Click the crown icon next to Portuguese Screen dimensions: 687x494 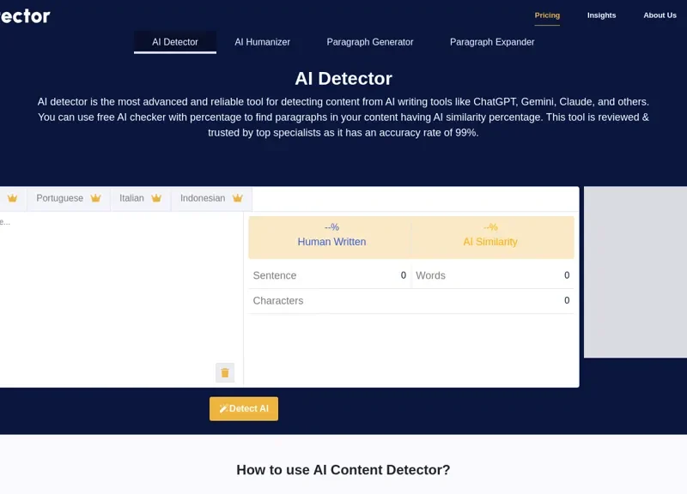[x=95, y=198]
